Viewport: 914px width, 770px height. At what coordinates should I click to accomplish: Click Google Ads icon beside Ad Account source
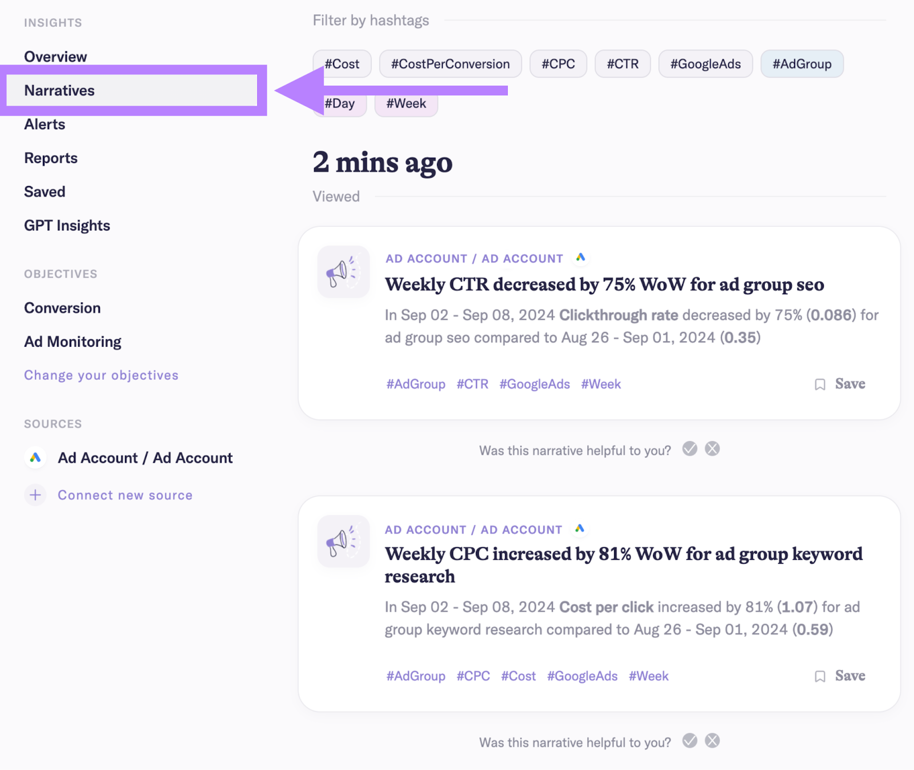[35, 458]
